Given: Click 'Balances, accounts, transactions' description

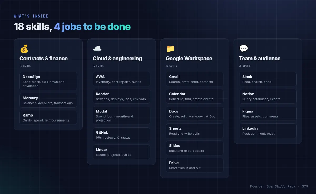Looking at the screenshot, I should (48, 103).
